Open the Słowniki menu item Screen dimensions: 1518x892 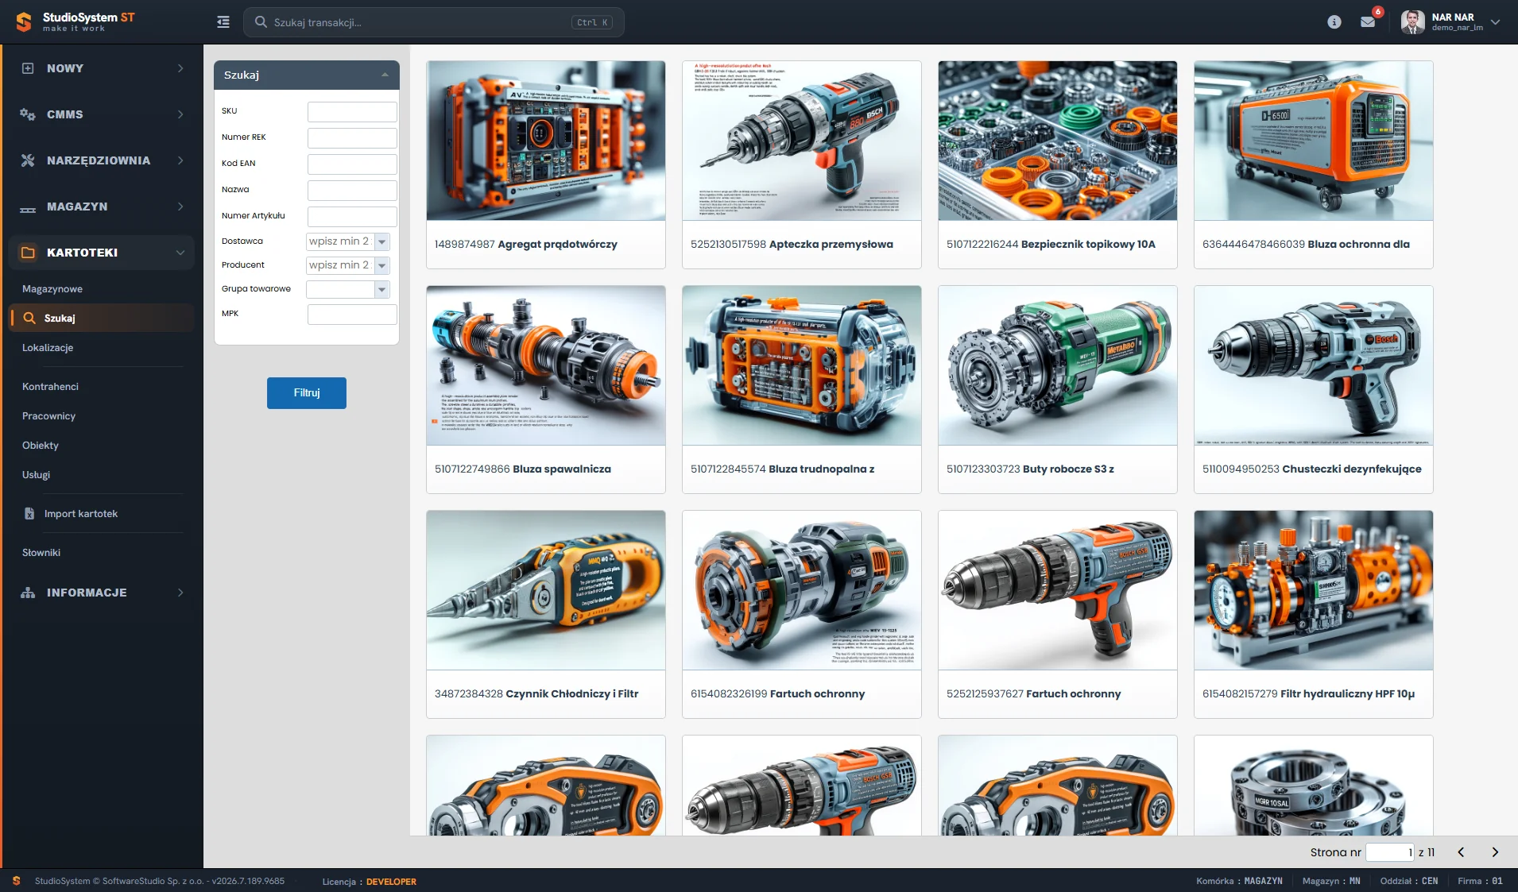pos(41,553)
